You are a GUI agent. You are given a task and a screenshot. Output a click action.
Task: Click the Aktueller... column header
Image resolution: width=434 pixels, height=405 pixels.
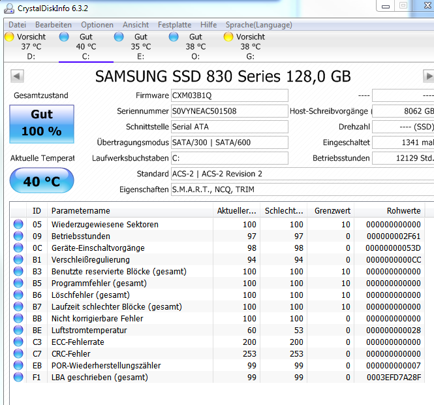pyautogui.click(x=236, y=211)
